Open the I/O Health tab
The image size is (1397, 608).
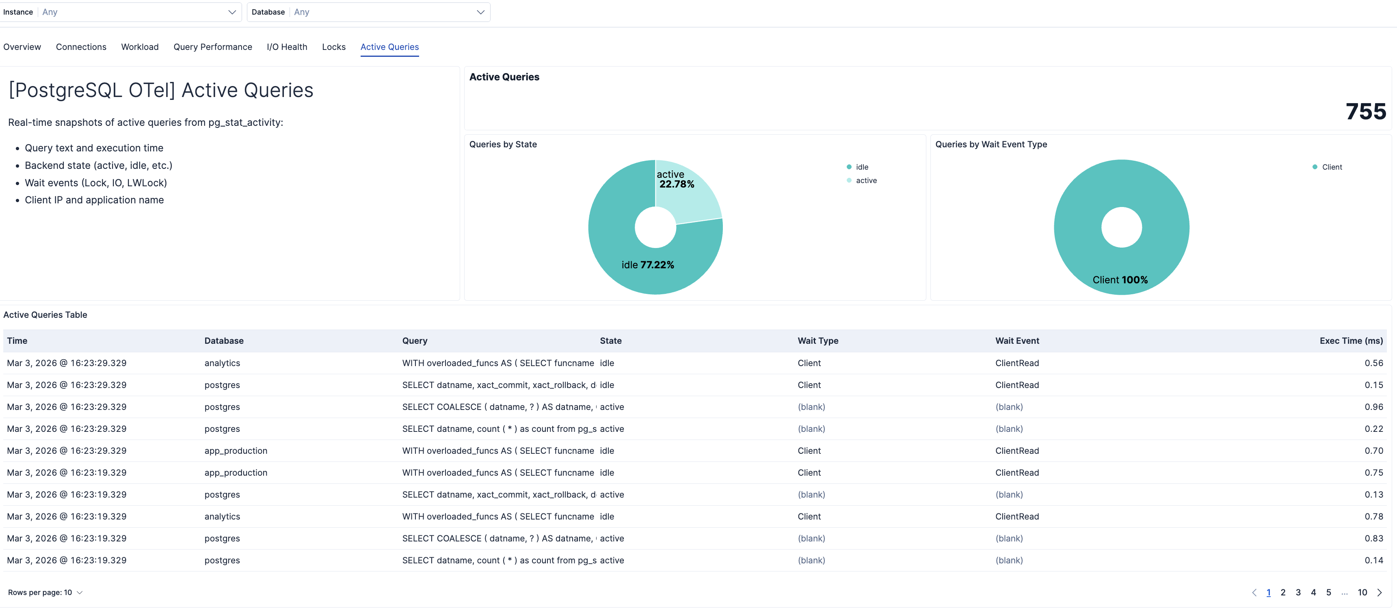pyautogui.click(x=287, y=47)
